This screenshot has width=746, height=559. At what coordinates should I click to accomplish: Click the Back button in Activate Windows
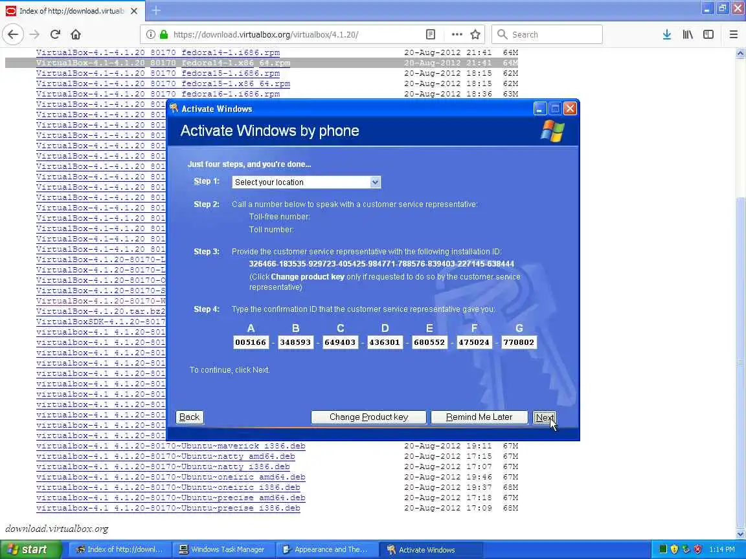pyautogui.click(x=189, y=417)
